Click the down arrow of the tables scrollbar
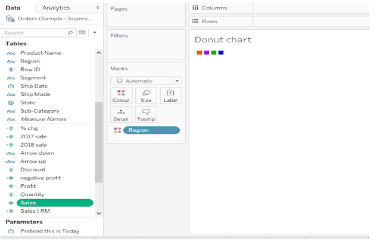Viewport: 374px width, 245px height. pyautogui.click(x=99, y=213)
